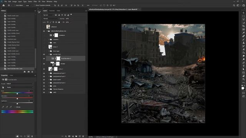246x138 pixels.
Task: Click the Hue slider handle
Action: point(17,94)
